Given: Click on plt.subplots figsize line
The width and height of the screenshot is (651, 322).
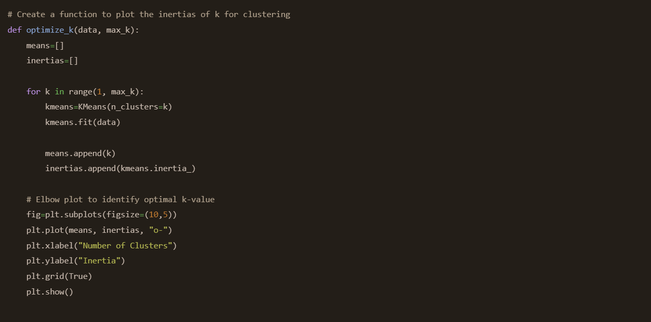Looking at the screenshot, I should [102, 215].
